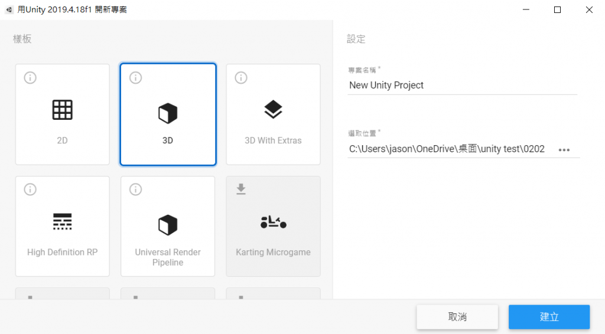Select the Karting Microgame template

coord(273,226)
